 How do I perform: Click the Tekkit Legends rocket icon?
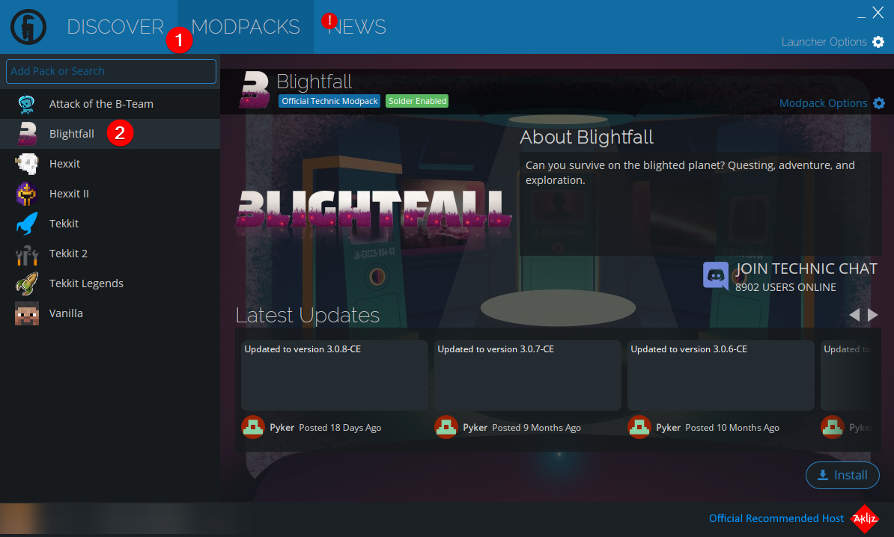pos(26,283)
